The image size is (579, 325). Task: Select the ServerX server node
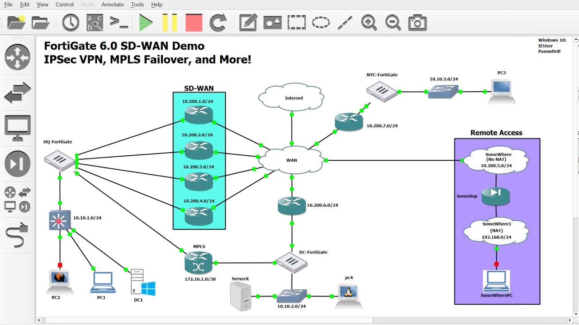click(240, 297)
